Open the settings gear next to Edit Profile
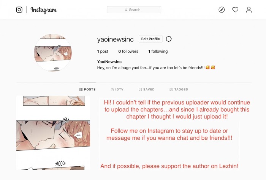Screen dimensions: 266x180 pyautogui.click(x=169, y=39)
